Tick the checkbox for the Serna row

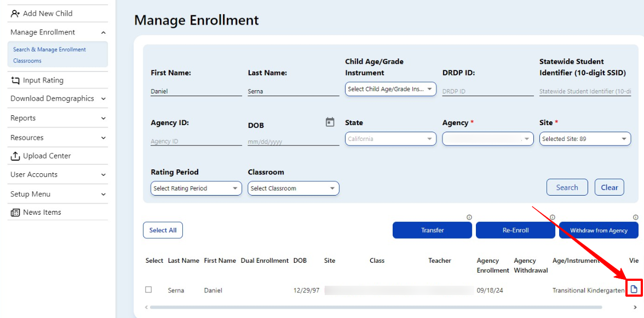click(x=148, y=290)
